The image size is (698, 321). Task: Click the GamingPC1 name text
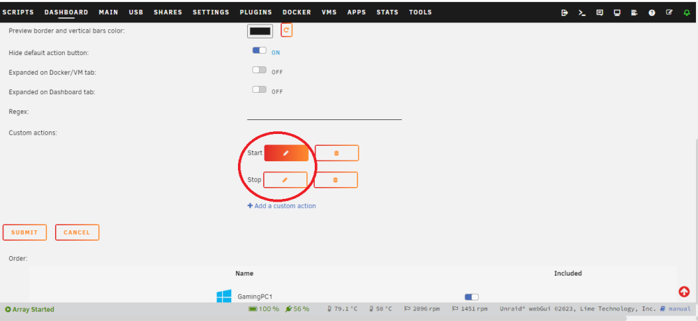pos(255,297)
